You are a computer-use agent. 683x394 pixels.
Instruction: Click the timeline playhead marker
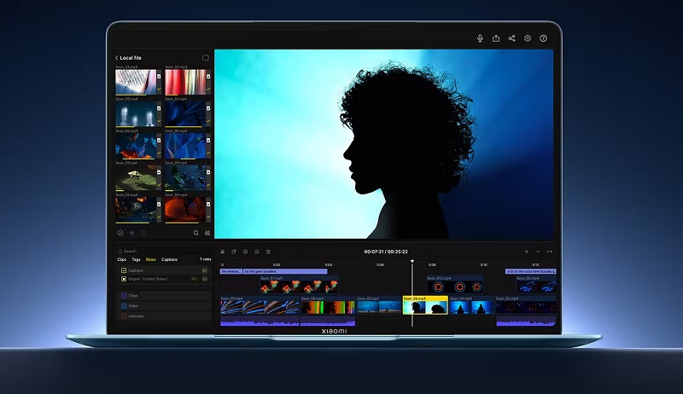coord(412,263)
